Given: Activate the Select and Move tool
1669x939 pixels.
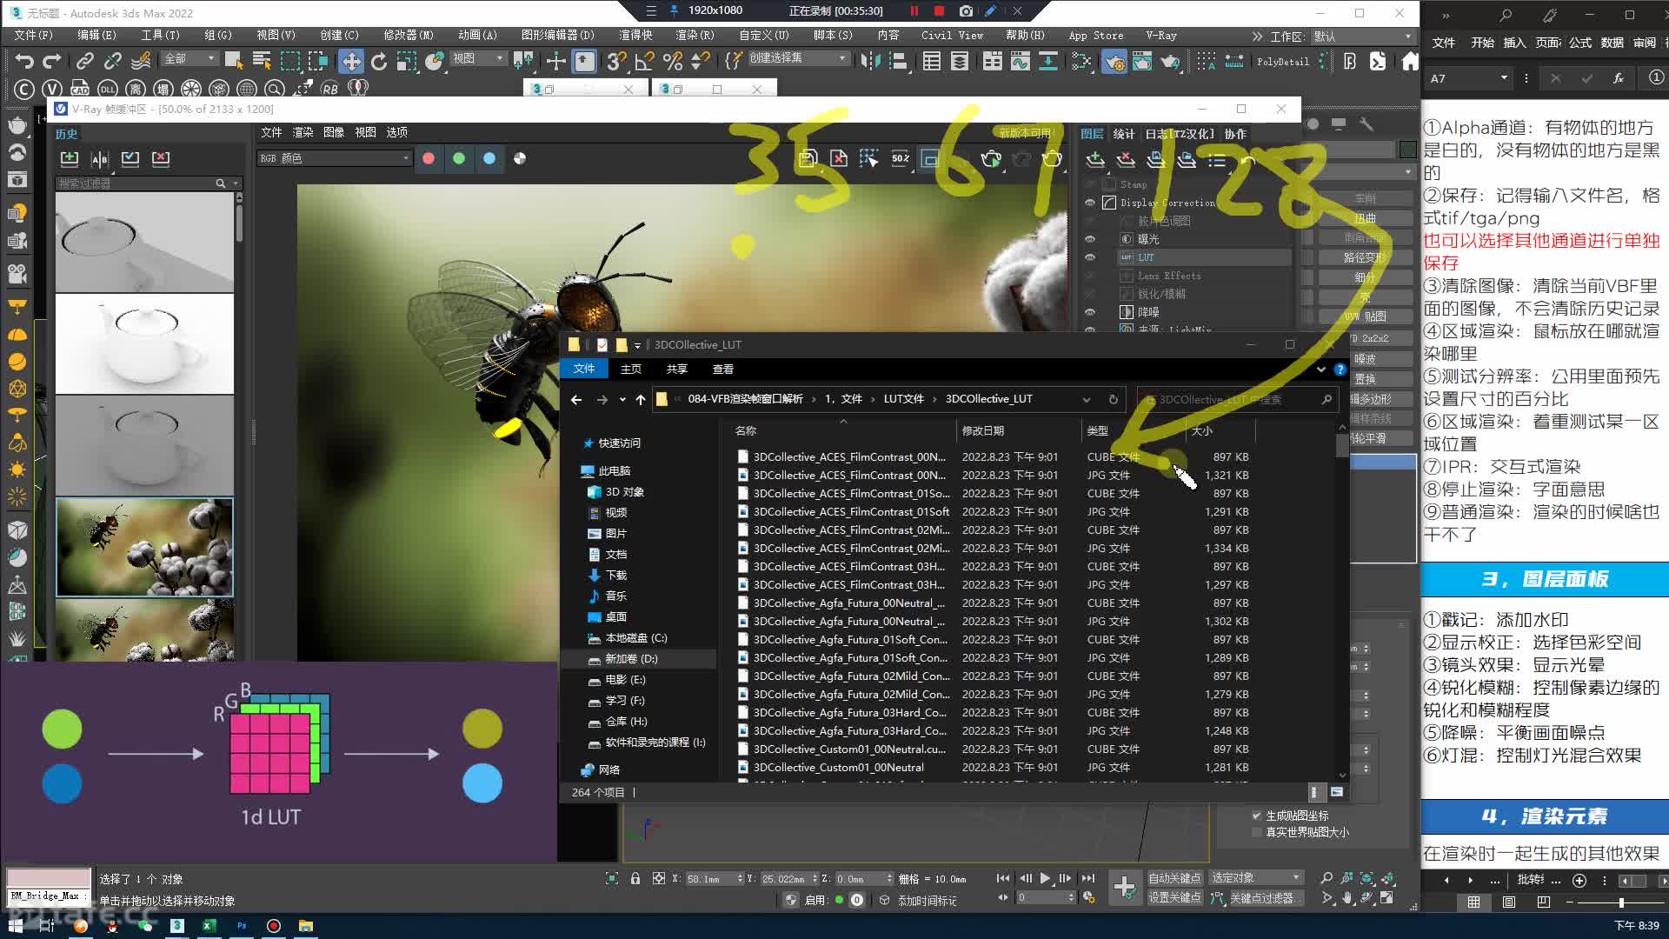Looking at the screenshot, I should click(x=351, y=61).
